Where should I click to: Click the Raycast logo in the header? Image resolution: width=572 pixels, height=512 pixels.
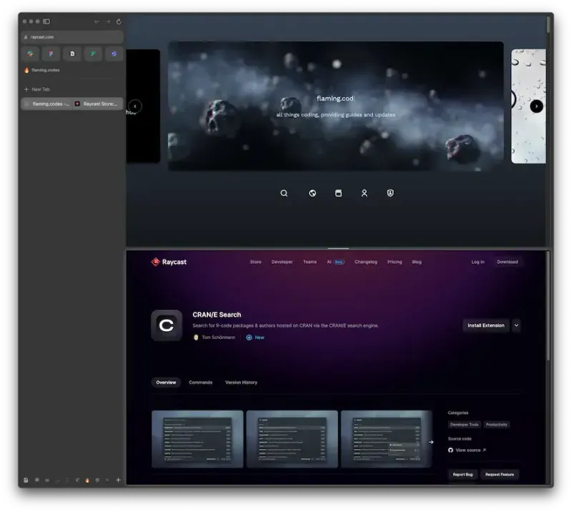(169, 262)
